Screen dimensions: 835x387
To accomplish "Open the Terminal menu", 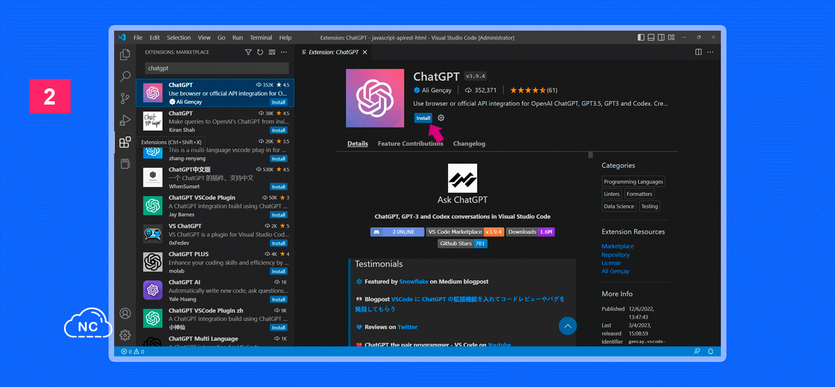I will [x=261, y=38].
